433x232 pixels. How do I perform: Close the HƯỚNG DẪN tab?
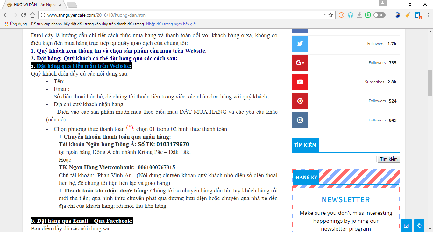point(60,5)
